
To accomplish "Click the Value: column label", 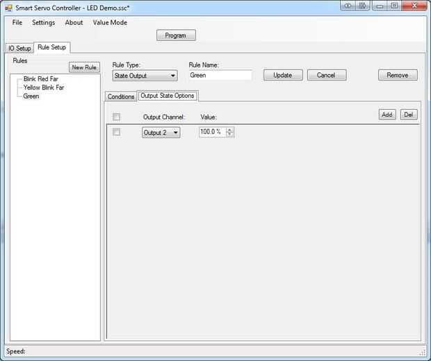I will (x=209, y=117).
